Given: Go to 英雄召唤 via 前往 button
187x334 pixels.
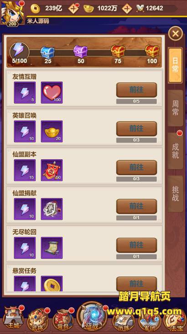Looking at the screenshot, I should point(137,129).
